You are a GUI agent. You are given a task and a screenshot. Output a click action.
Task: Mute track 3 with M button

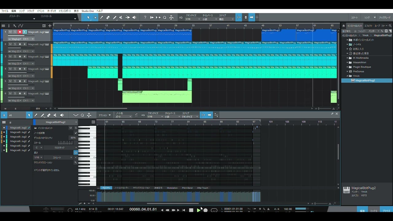coord(10,56)
